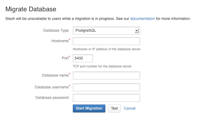This screenshot has height=119, width=207.
Task: Click the Hostname label text
Action: coord(60,41)
